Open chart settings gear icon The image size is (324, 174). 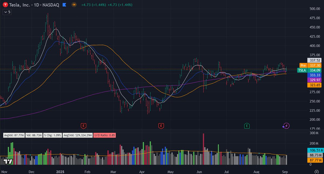point(316,172)
